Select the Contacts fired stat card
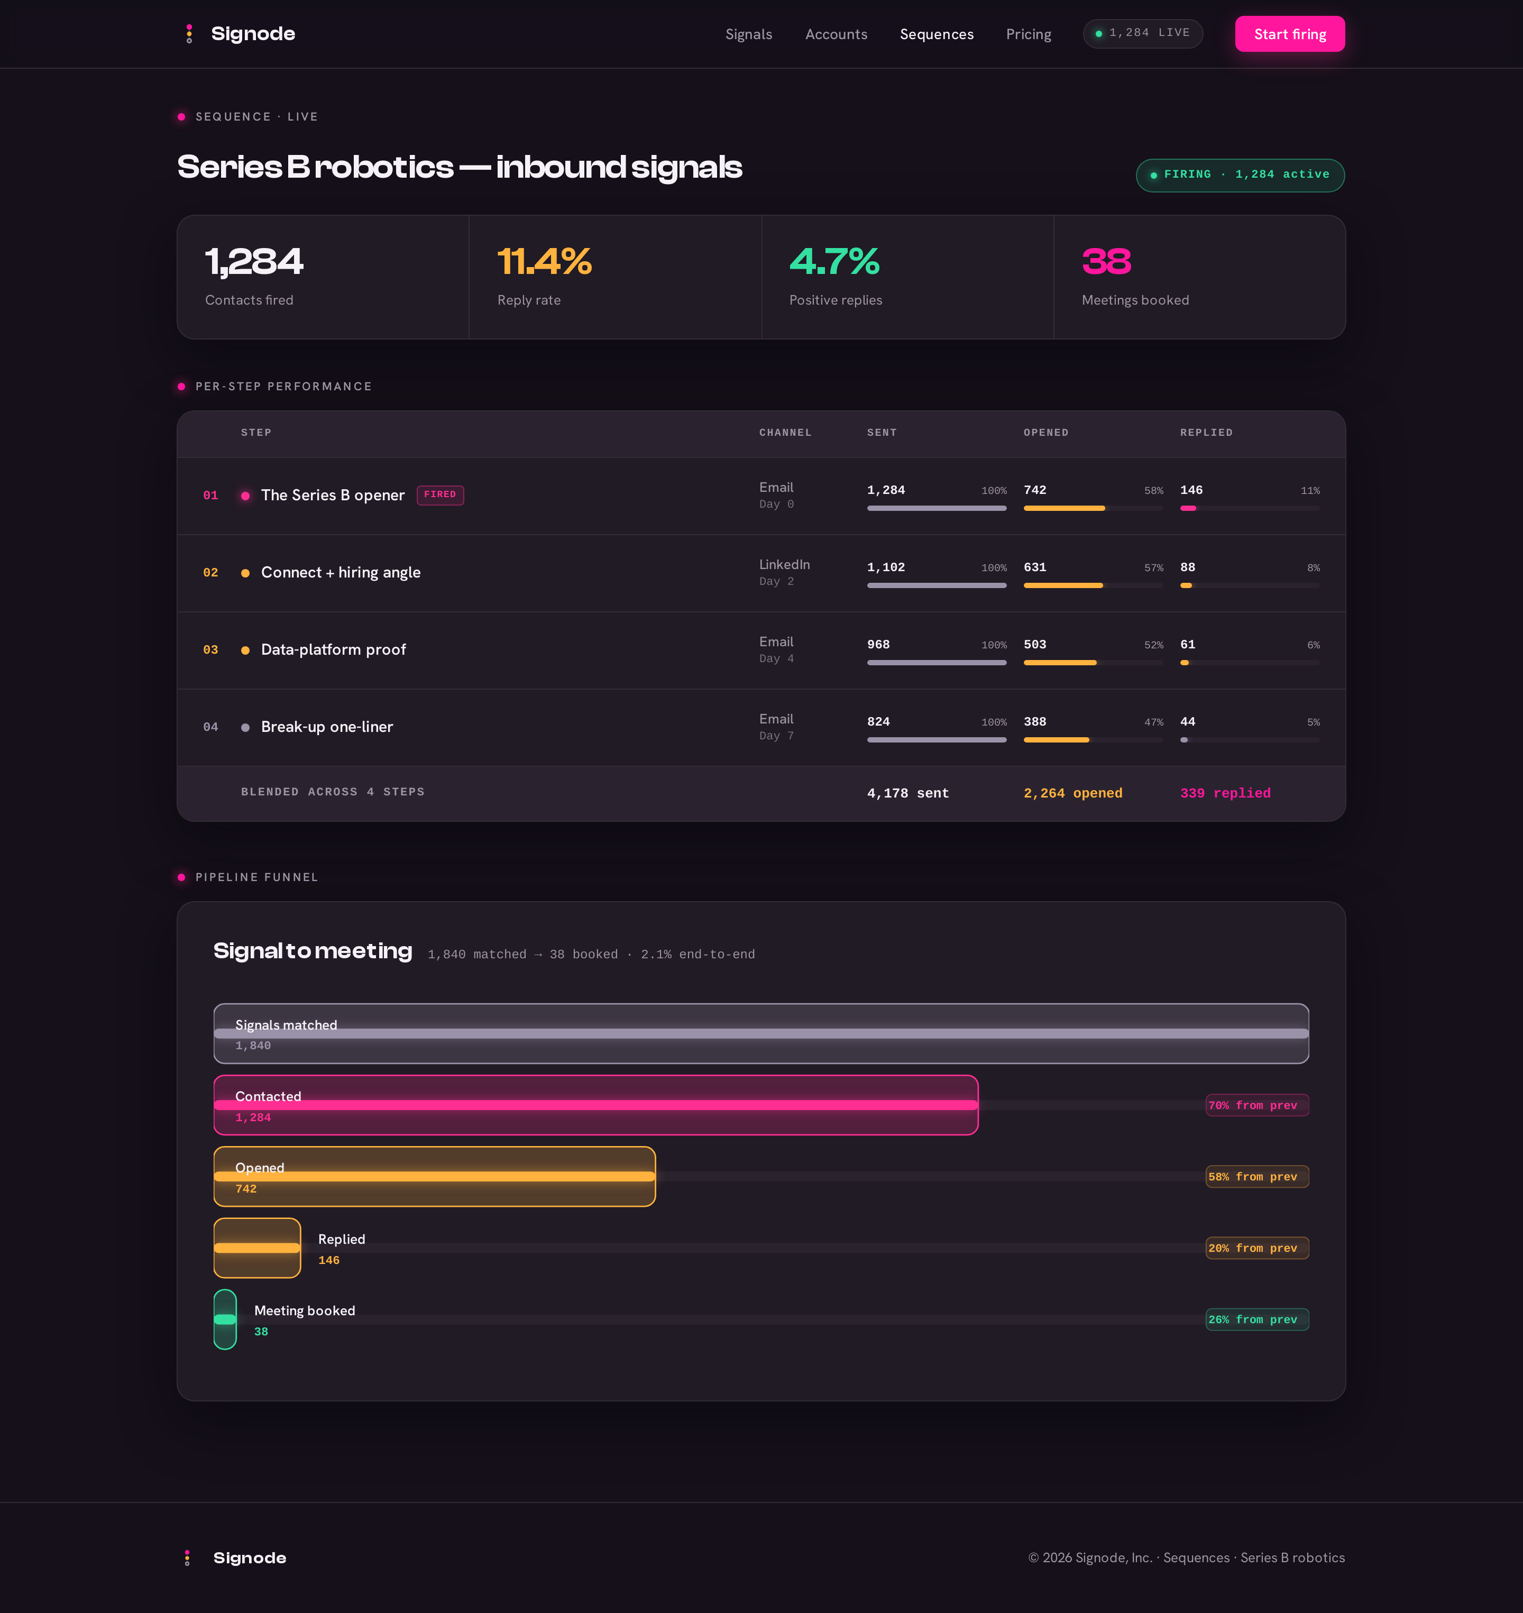1523x1613 pixels. click(x=323, y=277)
